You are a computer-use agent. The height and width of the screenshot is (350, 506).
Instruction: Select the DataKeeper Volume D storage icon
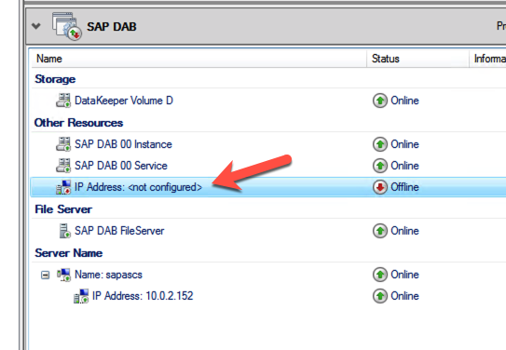point(63,101)
